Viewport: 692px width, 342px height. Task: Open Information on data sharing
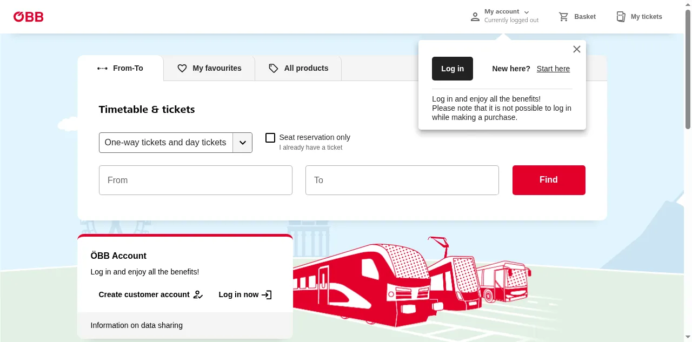(137, 325)
